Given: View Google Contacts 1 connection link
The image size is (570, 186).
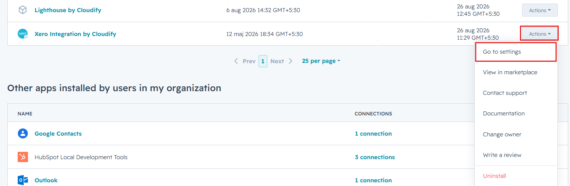Looking at the screenshot, I should [x=373, y=133].
